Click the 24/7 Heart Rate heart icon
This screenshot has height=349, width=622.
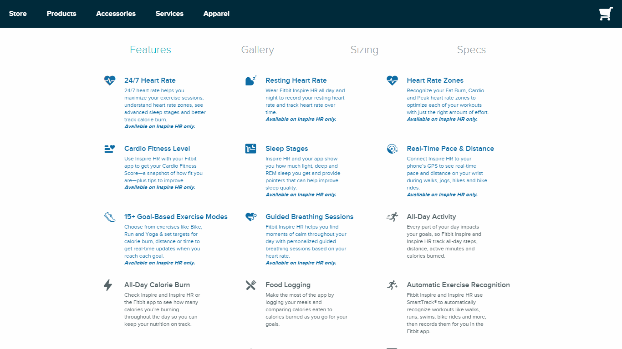pos(110,80)
